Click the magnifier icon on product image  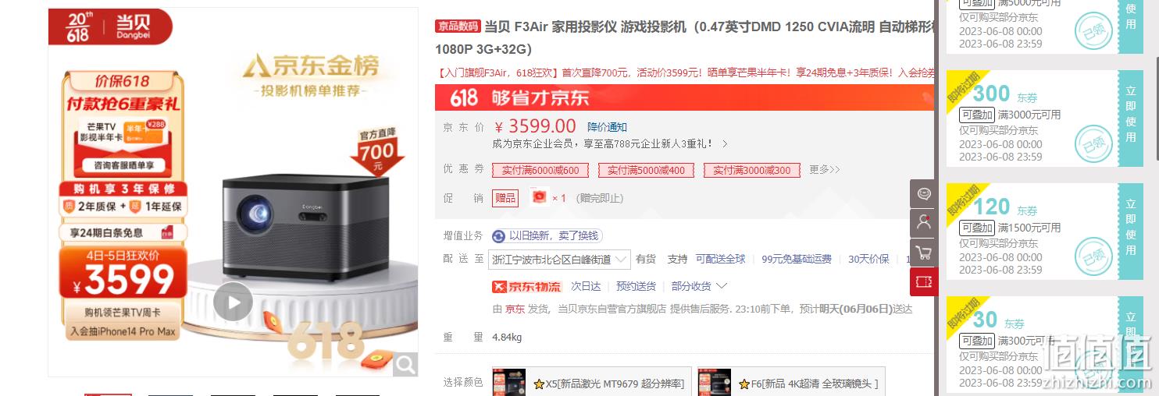click(x=405, y=363)
